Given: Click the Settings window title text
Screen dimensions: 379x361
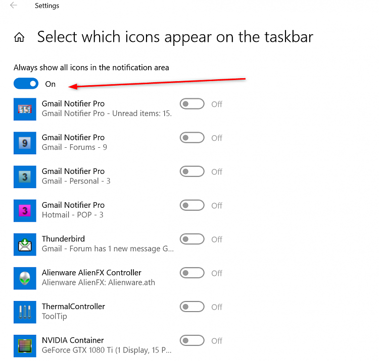Looking at the screenshot, I should [47, 6].
